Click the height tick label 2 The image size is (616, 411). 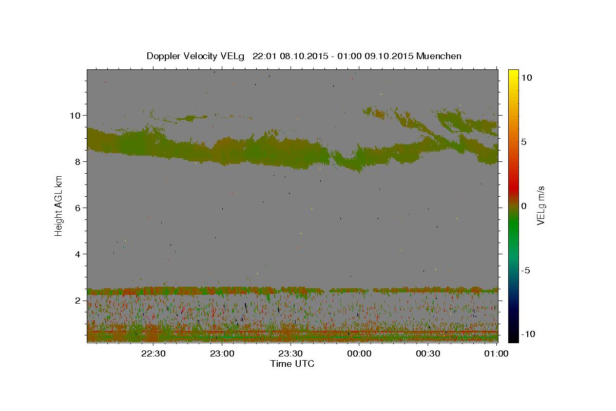click(x=78, y=301)
